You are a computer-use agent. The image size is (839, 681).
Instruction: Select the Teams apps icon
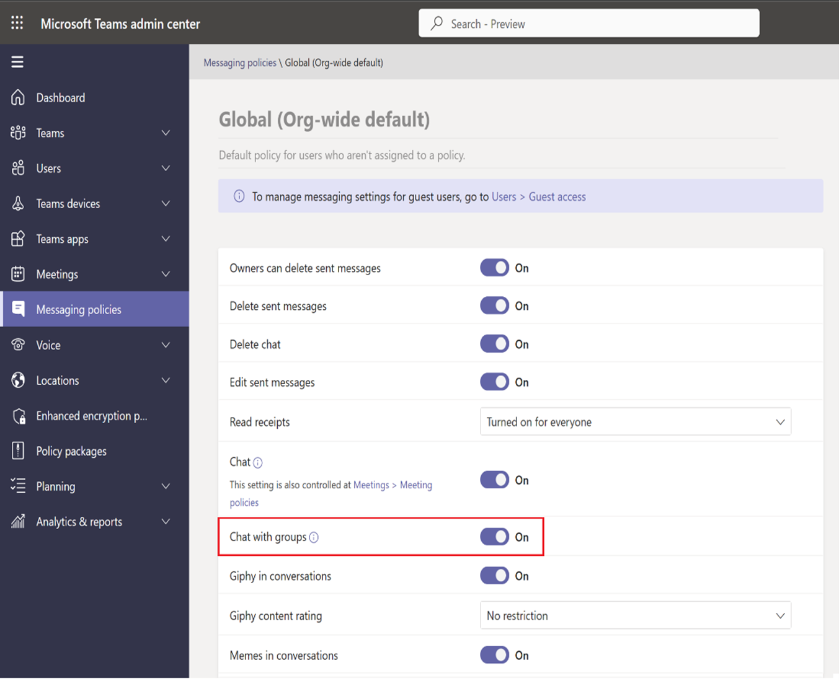pyautogui.click(x=18, y=239)
